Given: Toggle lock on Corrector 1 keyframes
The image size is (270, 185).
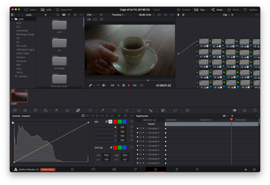Looking at the screenshot, I should [140, 128].
